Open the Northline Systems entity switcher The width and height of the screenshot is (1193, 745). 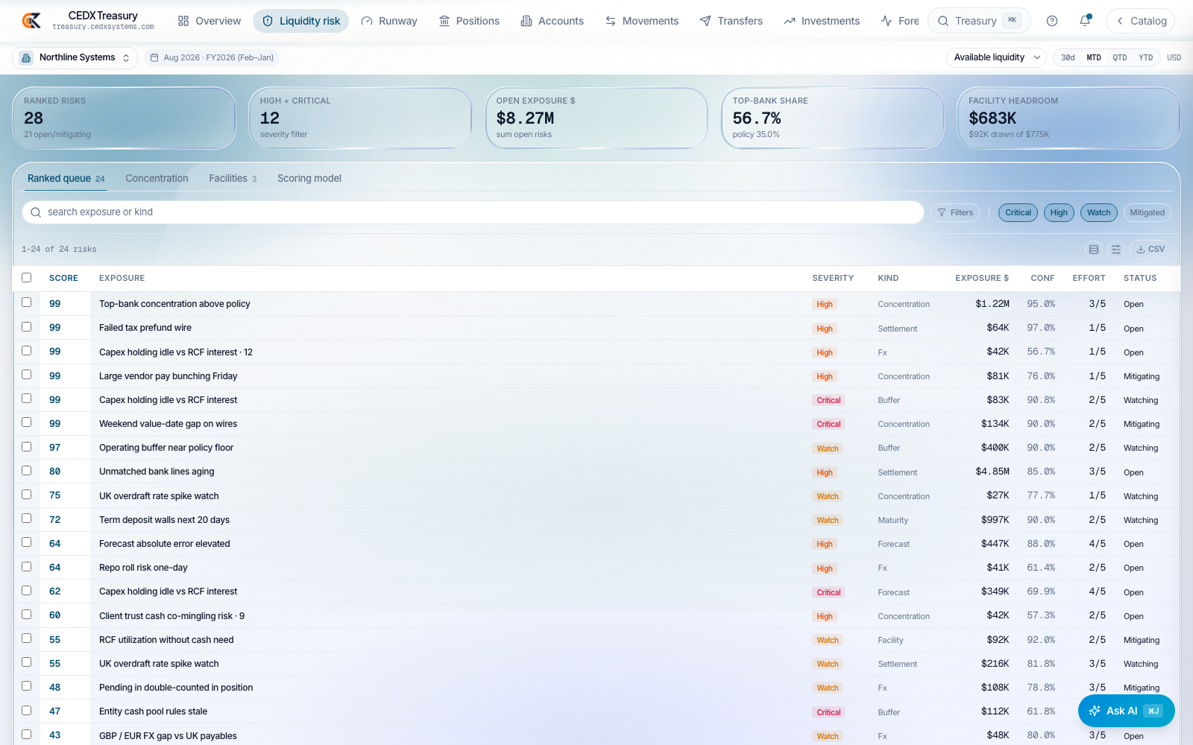75,57
